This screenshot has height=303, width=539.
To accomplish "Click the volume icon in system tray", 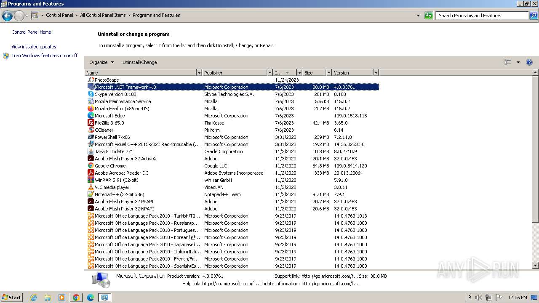I will (479, 298).
